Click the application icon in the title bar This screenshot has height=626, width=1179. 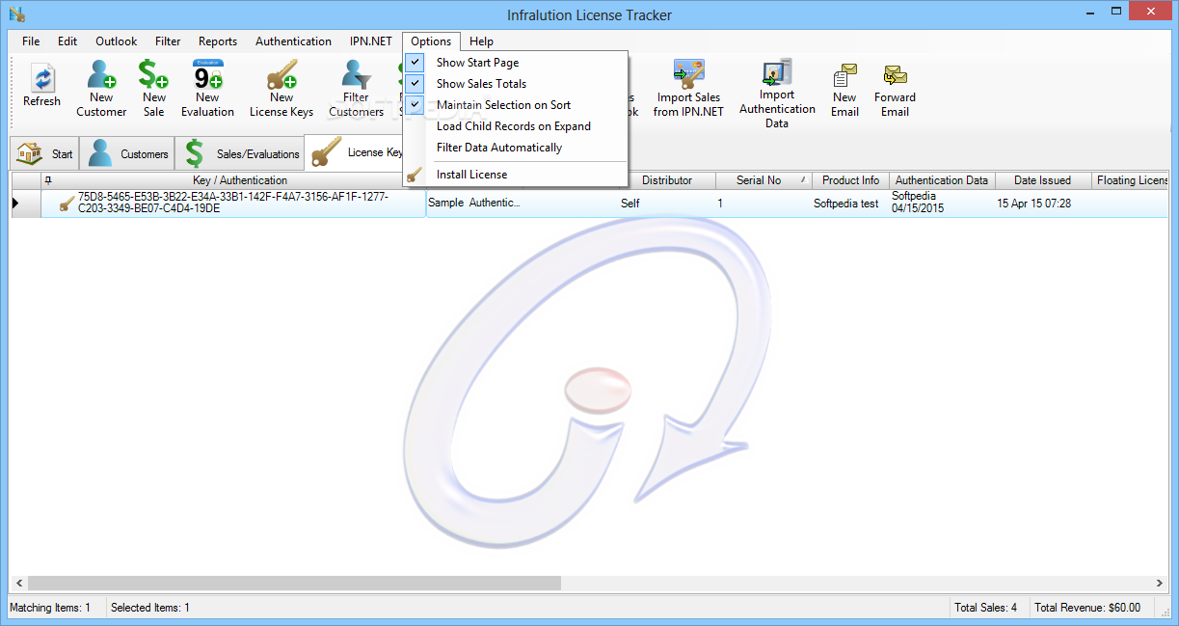[x=15, y=14]
